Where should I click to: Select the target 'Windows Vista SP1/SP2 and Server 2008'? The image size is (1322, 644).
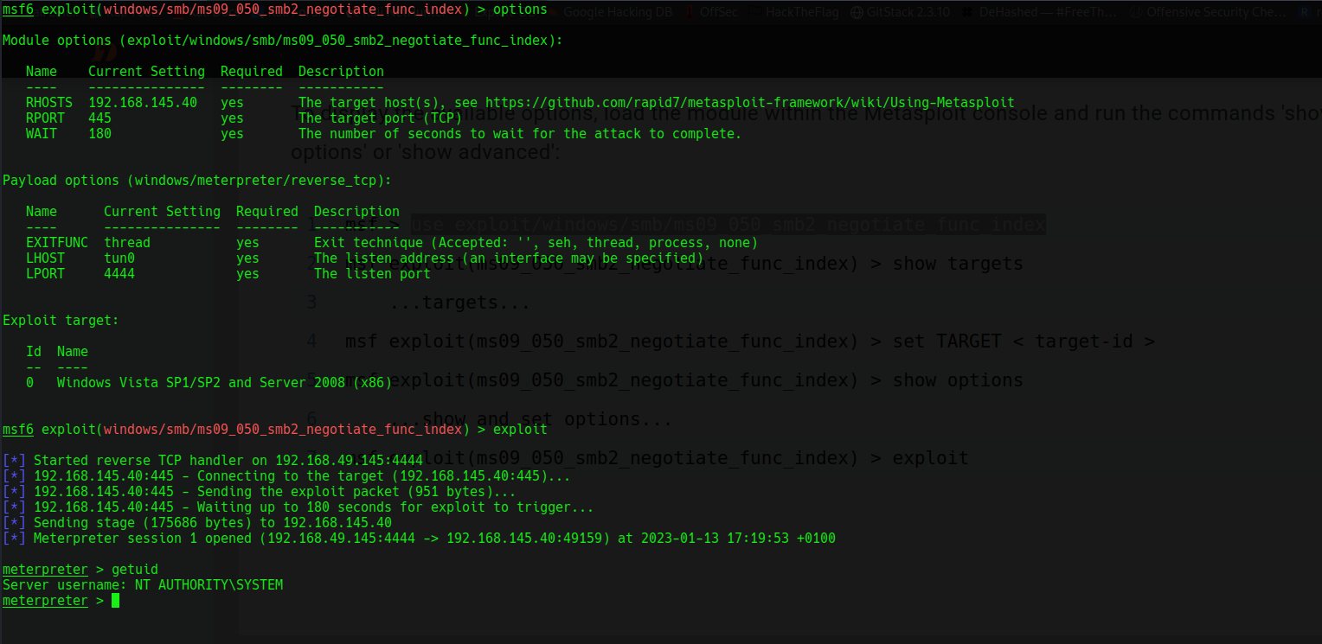tap(224, 383)
